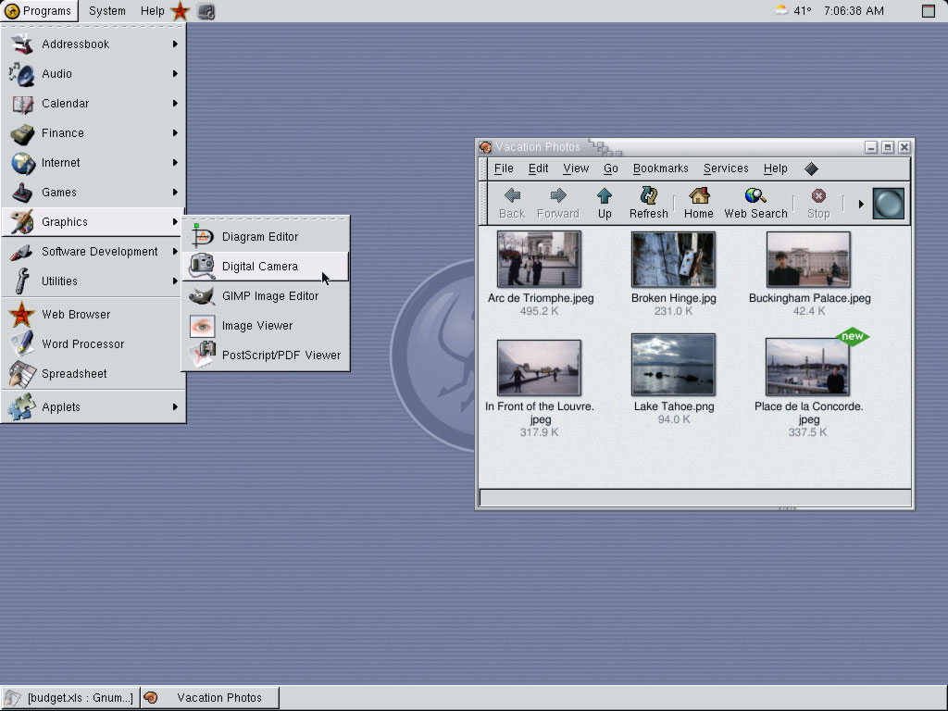Expand toolbar overflow arrow beside Stop
Screen dimensions: 948x711
click(860, 204)
